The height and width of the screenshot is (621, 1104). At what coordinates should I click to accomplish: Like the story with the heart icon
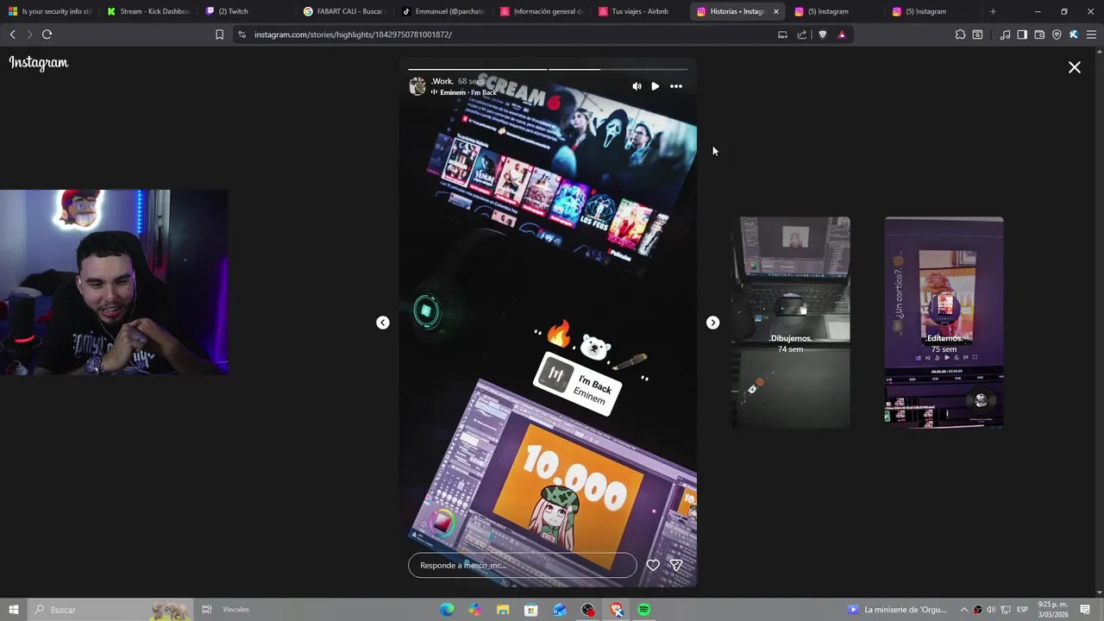tap(653, 565)
